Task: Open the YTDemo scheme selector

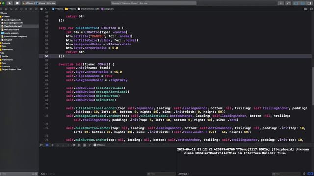Action: point(28,3)
